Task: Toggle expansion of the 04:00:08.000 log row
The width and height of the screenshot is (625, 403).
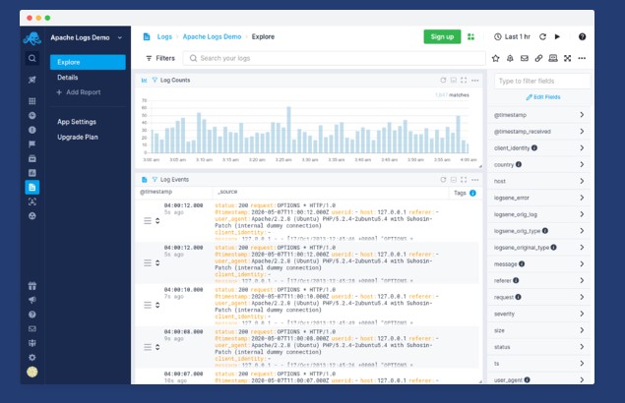Action: tap(157, 347)
